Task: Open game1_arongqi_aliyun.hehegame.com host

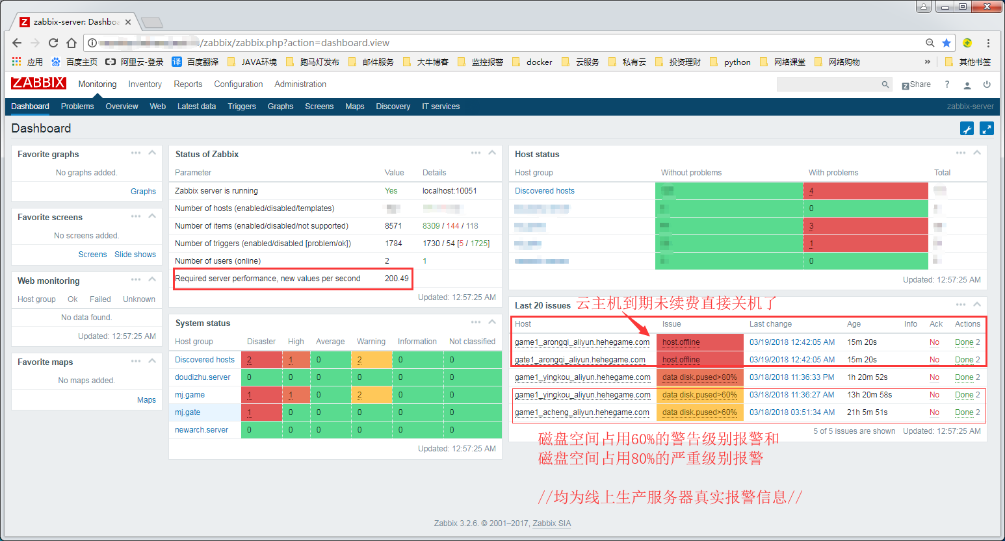Action: pyautogui.click(x=582, y=342)
